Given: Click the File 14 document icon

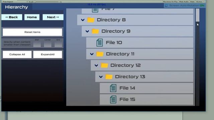Looking at the screenshot, I should pyautogui.click(x=113, y=88).
